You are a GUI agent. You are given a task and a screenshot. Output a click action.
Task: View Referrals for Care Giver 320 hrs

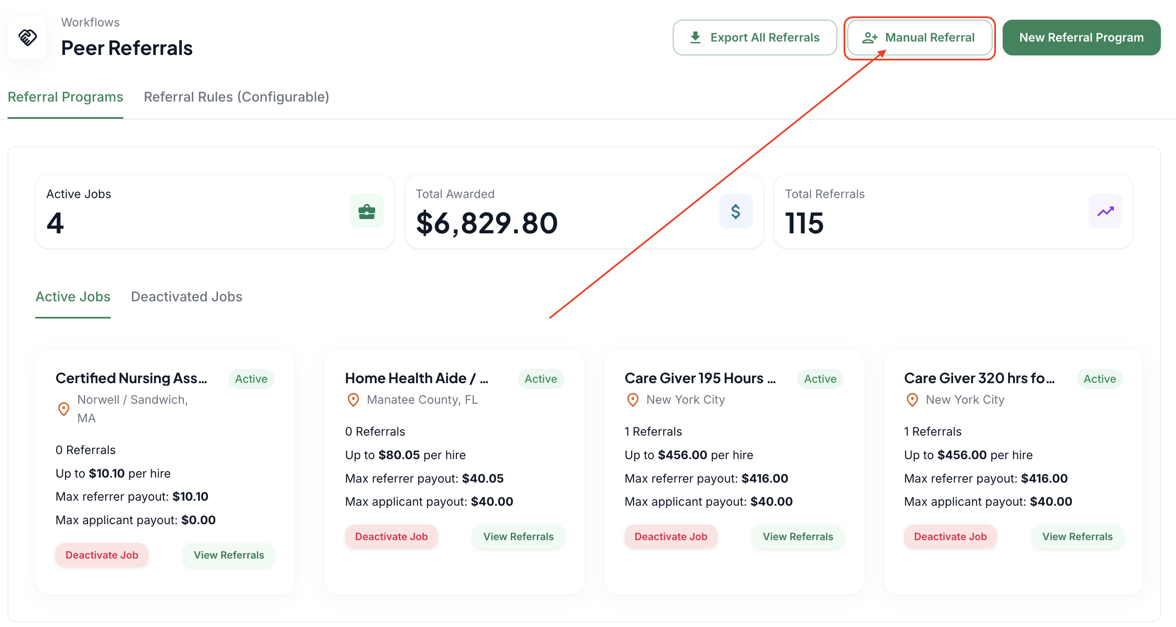(x=1077, y=536)
